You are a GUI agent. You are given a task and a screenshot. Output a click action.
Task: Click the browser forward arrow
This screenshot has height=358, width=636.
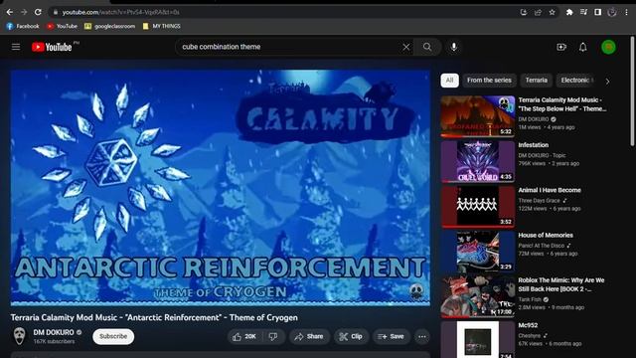pyautogui.click(x=24, y=12)
